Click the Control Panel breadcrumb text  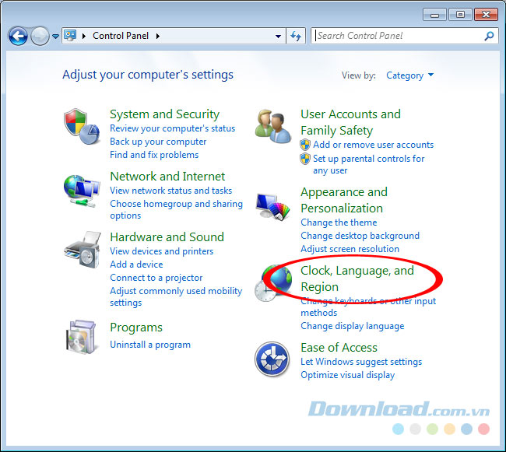click(121, 36)
